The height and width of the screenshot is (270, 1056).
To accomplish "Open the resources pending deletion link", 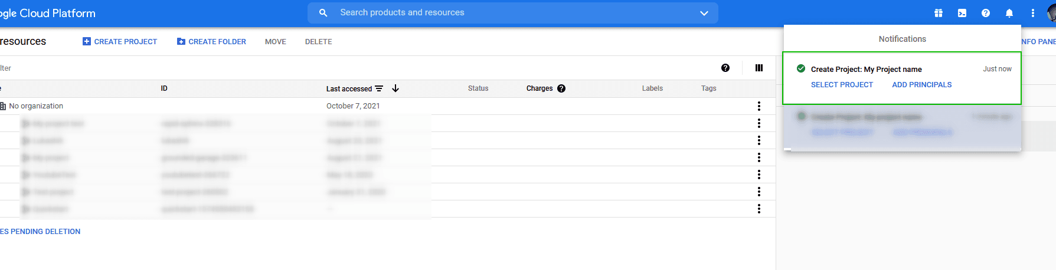I will click(x=40, y=232).
